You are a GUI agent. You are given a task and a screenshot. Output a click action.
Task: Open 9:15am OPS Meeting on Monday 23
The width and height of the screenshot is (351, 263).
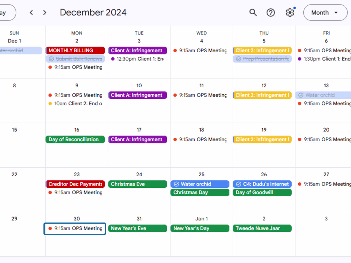point(75,192)
